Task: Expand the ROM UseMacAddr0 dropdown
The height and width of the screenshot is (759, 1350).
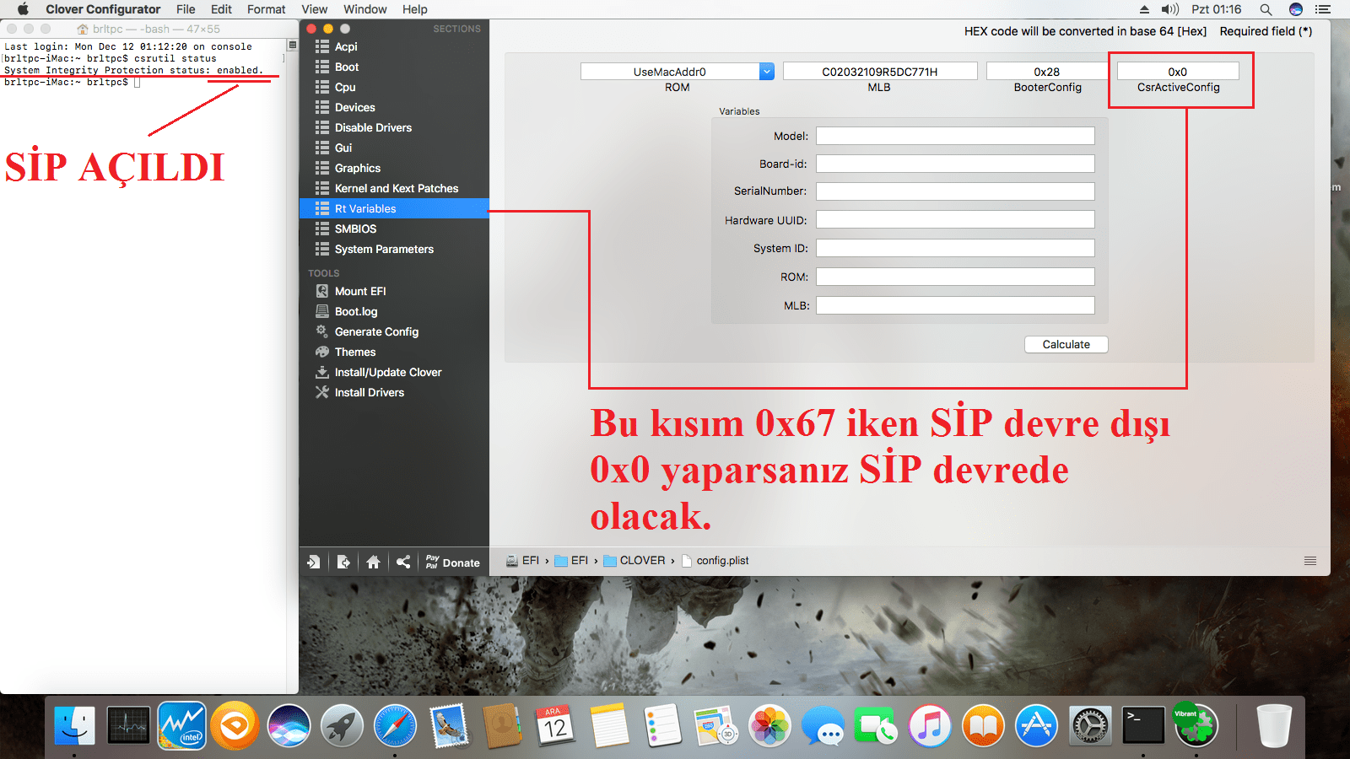Action: [x=766, y=72]
